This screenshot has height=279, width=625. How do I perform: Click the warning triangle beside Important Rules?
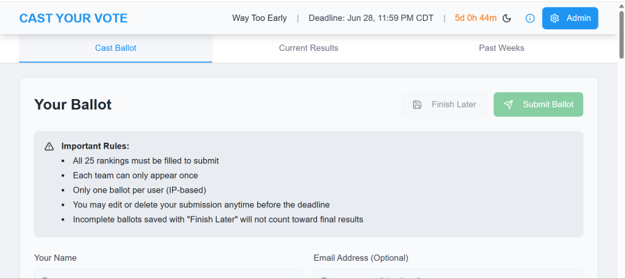49,146
